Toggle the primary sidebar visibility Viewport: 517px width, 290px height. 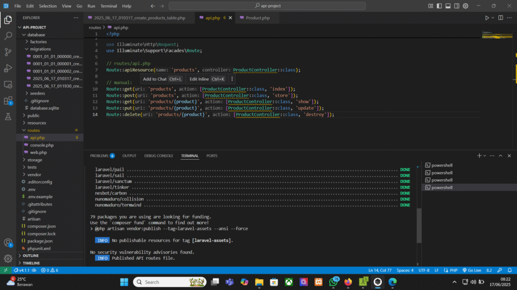439,6
